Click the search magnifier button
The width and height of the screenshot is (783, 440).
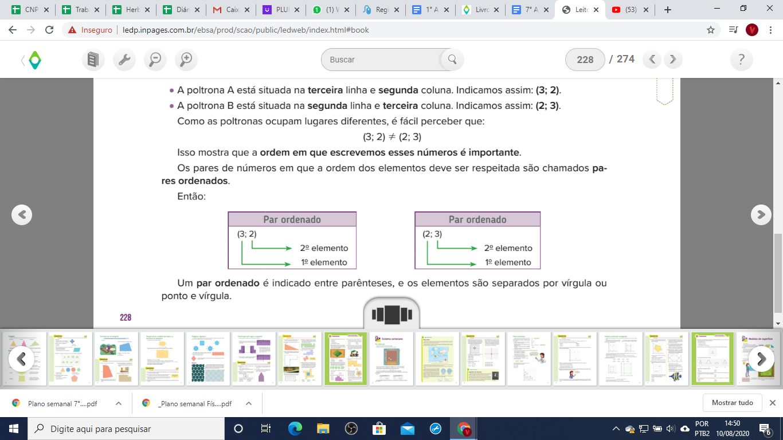pyautogui.click(x=452, y=60)
